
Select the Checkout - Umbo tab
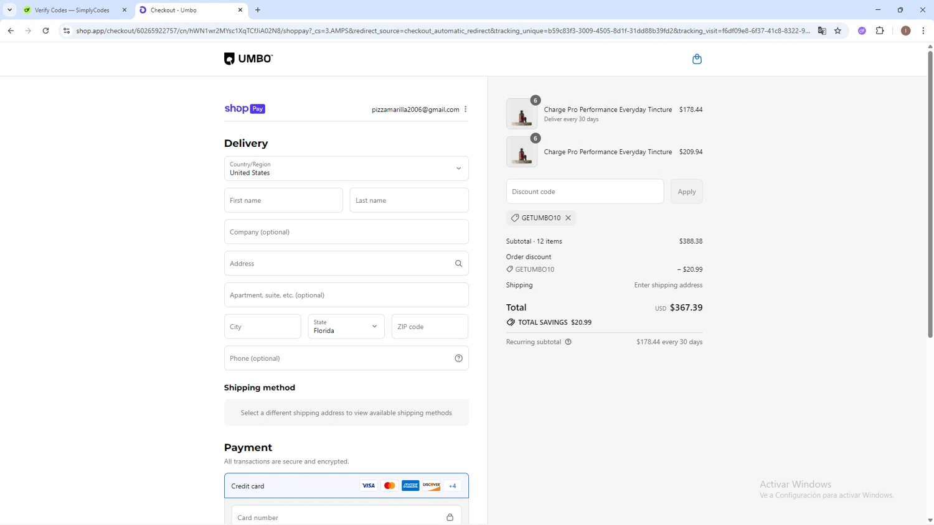190,10
